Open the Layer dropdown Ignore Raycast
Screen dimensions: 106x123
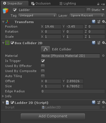pyautogui.click(x=87, y=15)
